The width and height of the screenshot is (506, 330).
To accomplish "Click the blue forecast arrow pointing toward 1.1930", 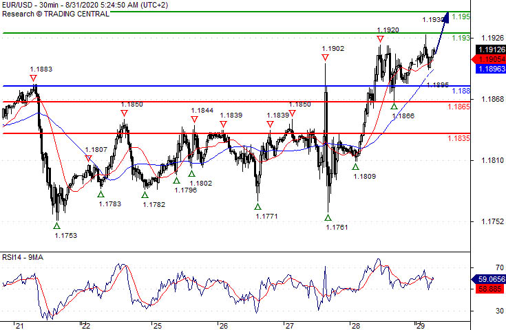I will tap(441, 33).
